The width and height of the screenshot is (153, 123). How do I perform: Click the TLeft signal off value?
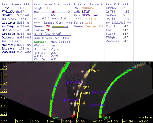(125, 34)
